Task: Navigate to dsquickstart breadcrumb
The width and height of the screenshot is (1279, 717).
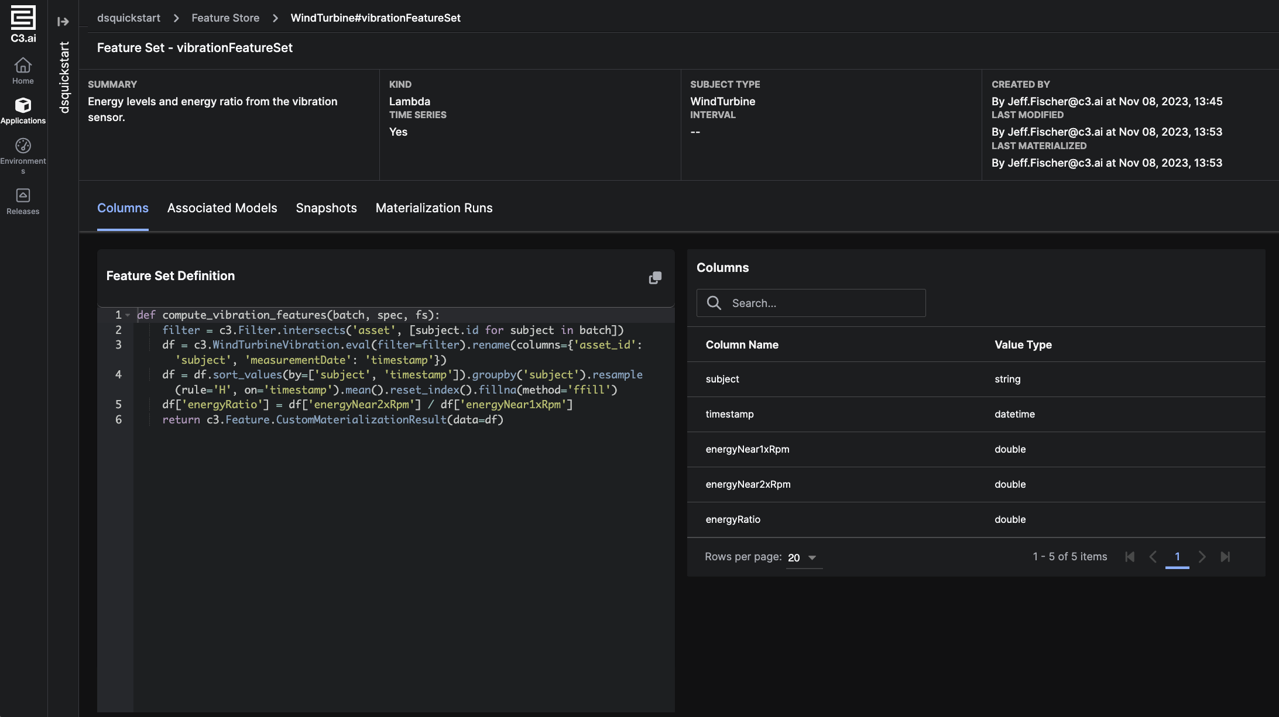Action: tap(129, 18)
